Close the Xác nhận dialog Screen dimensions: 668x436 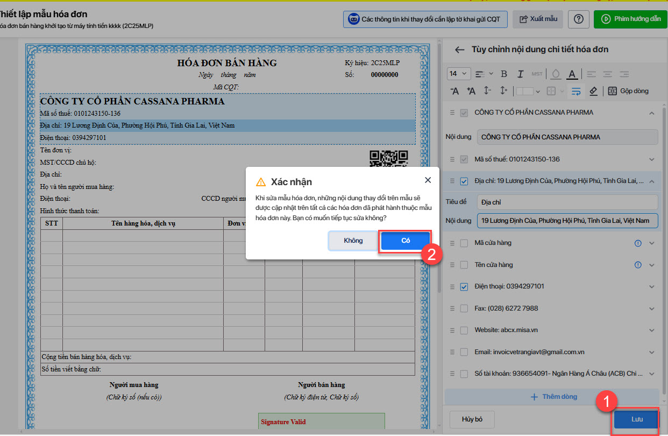pyautogui.click(x=428, y=180)
